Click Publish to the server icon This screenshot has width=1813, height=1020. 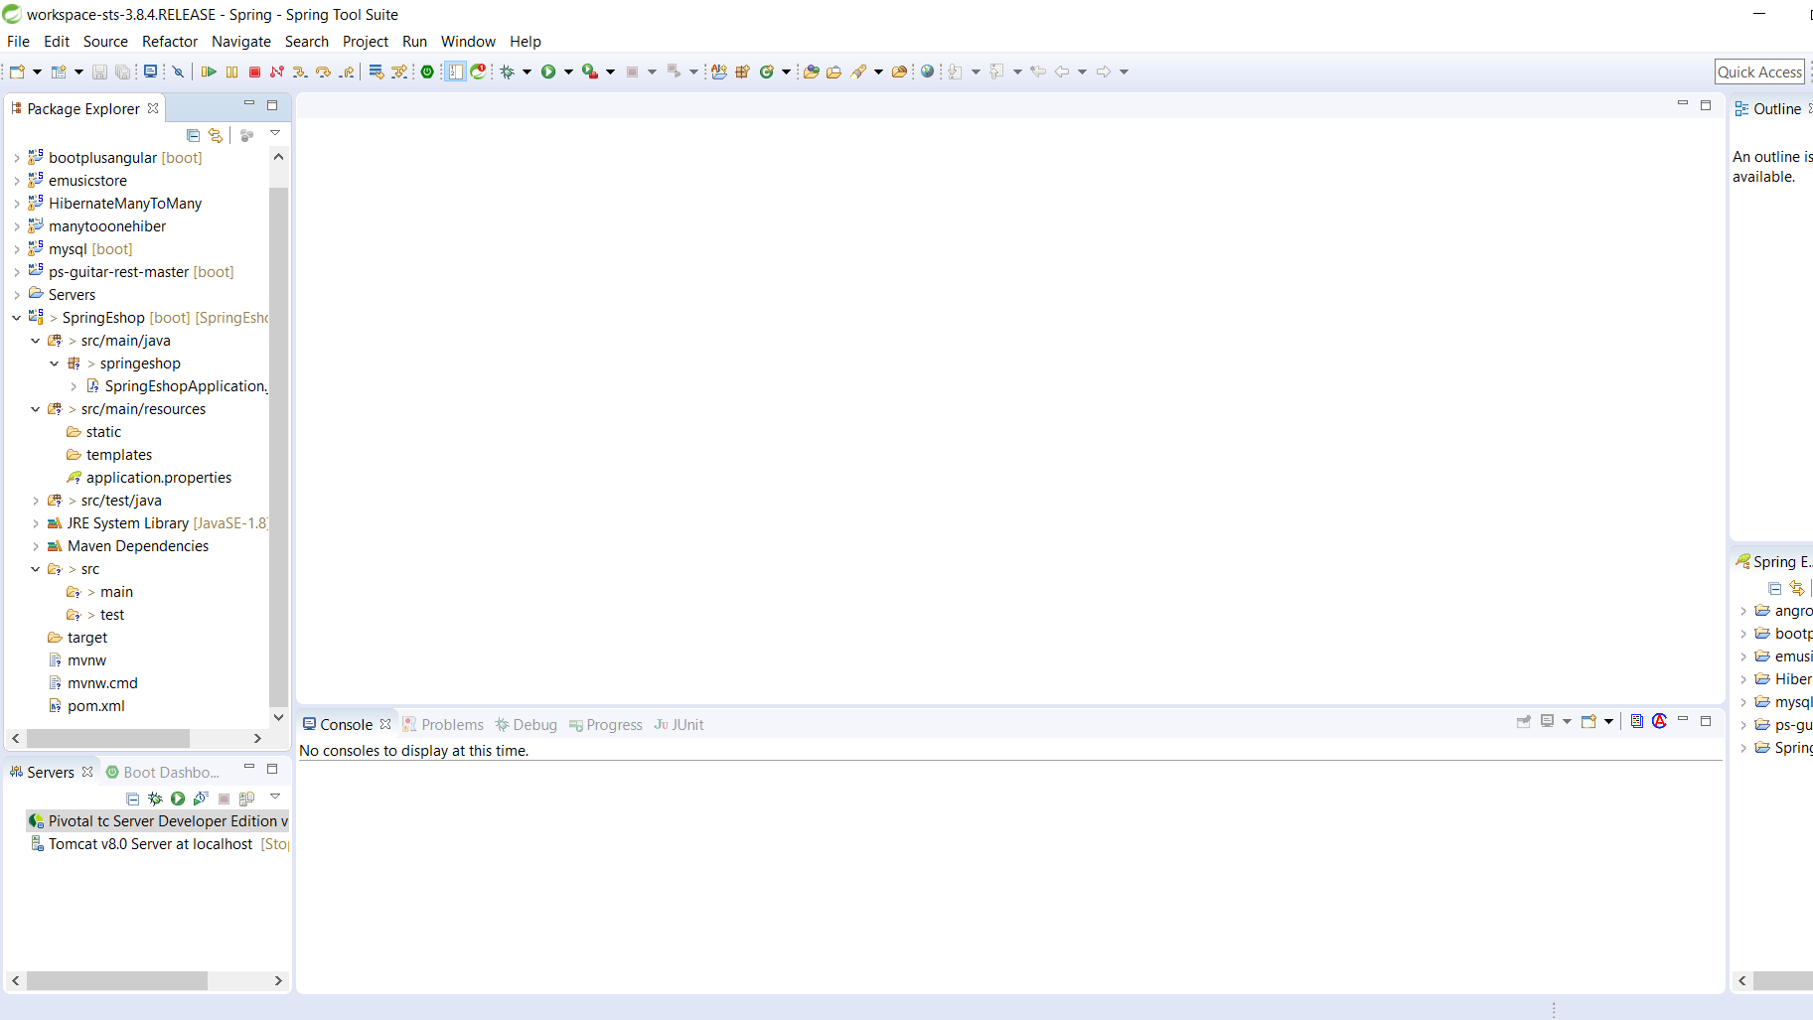click(x=246, y=799)
